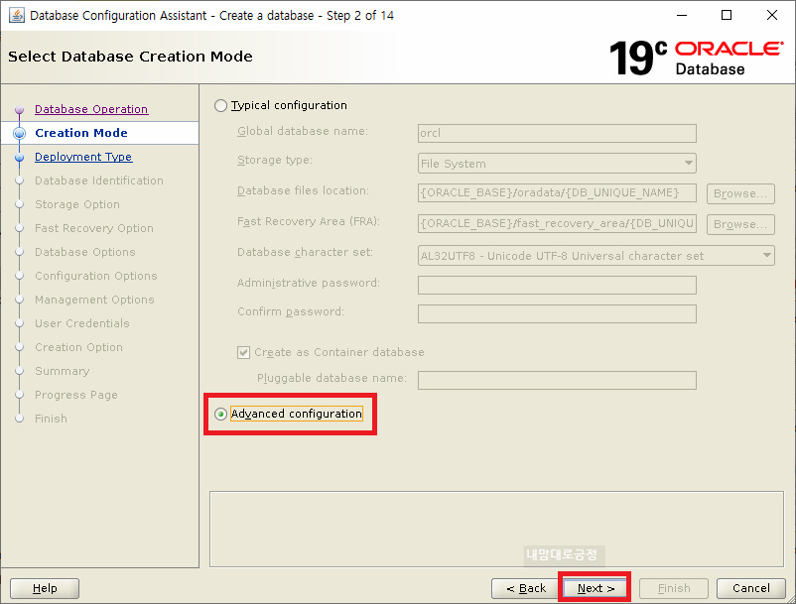Click Progress Page step label
This screenshot has height=604, width=796.
(x=76, y=395)
